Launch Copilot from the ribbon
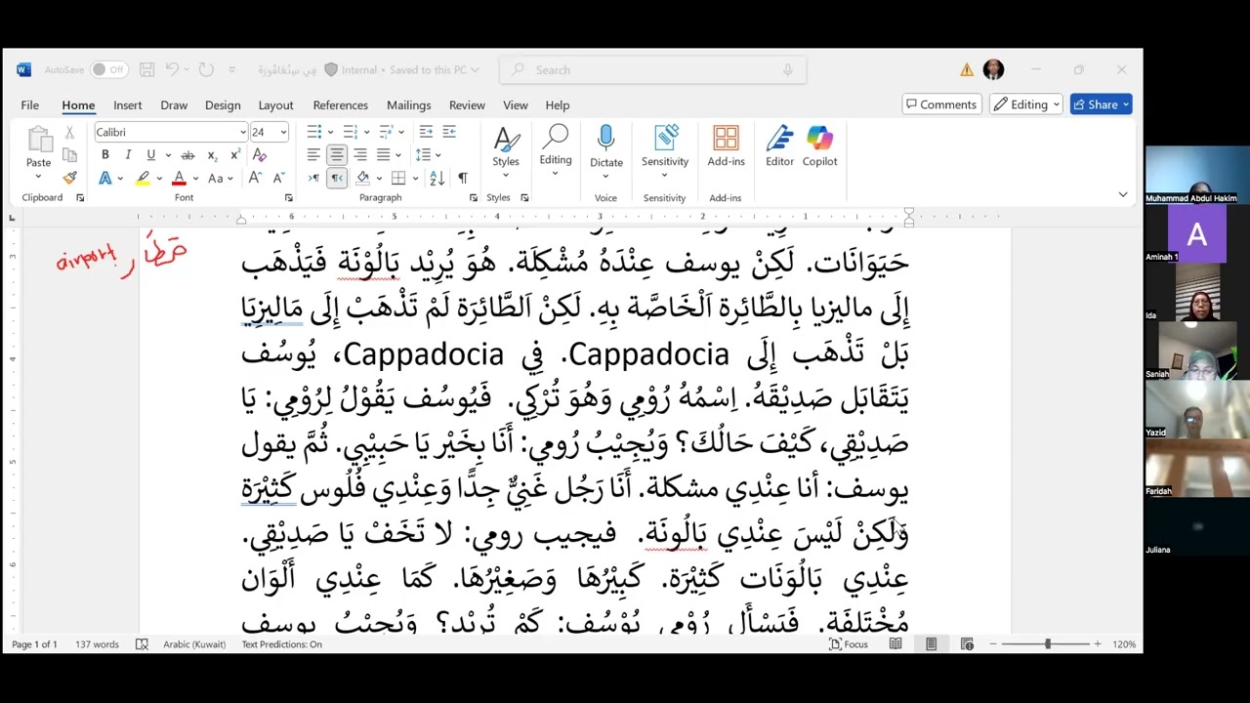Image resolution: width=1250 pixels, height=703 pixels. 819,148
